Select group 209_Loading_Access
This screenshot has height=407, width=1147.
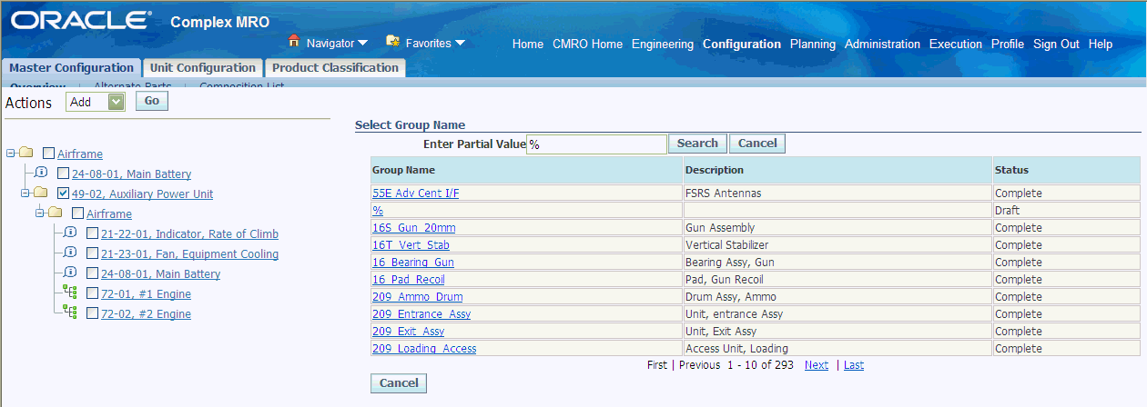tap(424, 349)
